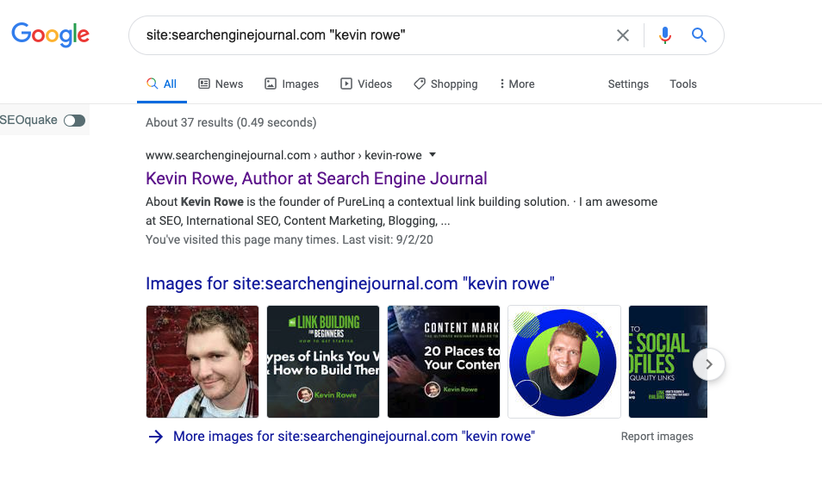The height and width of the screenshot is (478, 822).
Task: Go to the Videos tab
Action: click(366, 84)
